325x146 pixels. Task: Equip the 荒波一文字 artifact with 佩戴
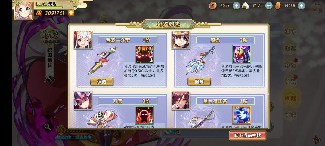click(x=102, y=81)
